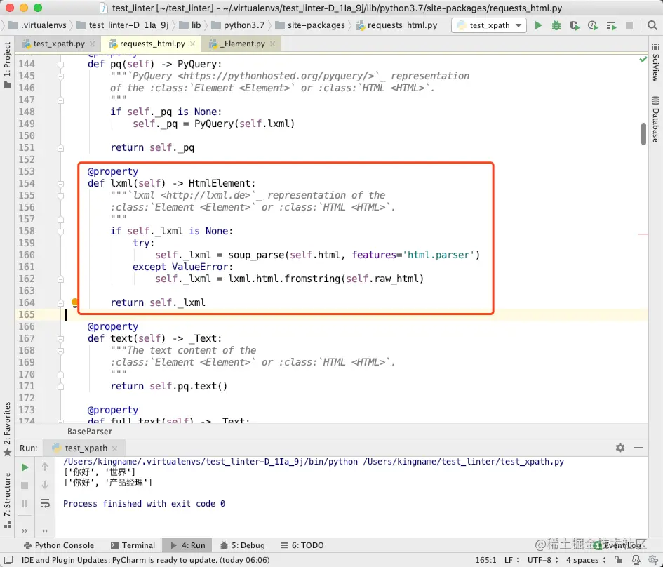Collapse the lxml method fold marker
Screen dimensions: 663x567
coord(60,184)
